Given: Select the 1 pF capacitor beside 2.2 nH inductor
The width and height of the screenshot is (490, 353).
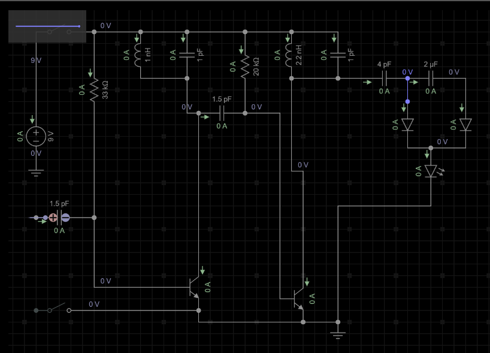Looking at the screenshot, I should point(338,55).
